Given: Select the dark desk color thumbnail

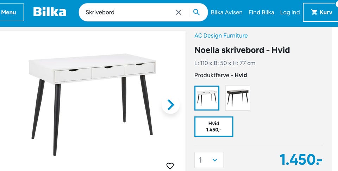Looking at the screenshot, I should pos(238,98).
